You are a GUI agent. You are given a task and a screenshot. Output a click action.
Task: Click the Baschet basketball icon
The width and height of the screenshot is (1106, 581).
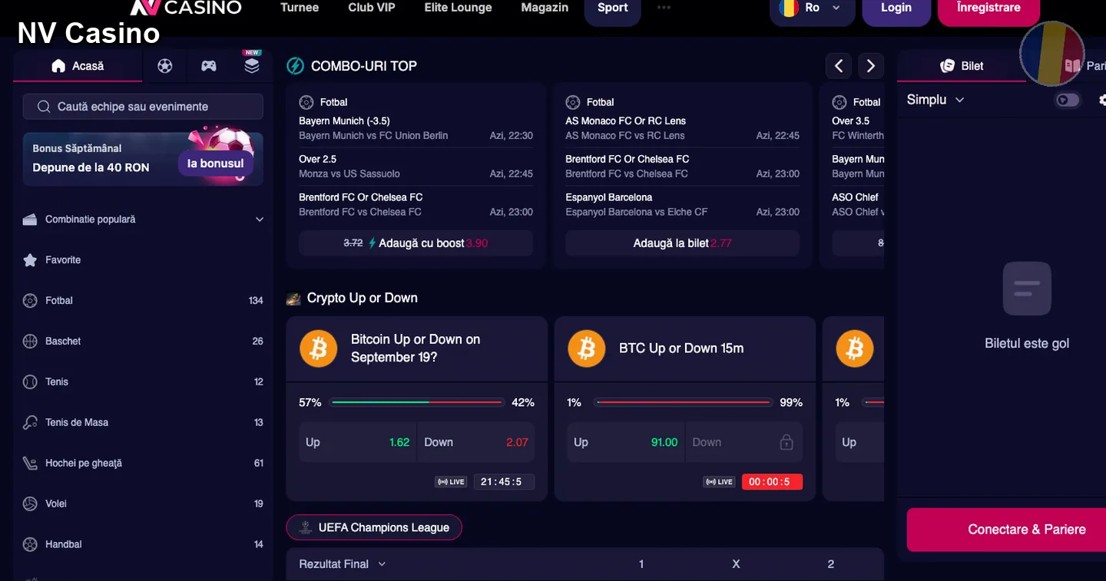[30, 342]
